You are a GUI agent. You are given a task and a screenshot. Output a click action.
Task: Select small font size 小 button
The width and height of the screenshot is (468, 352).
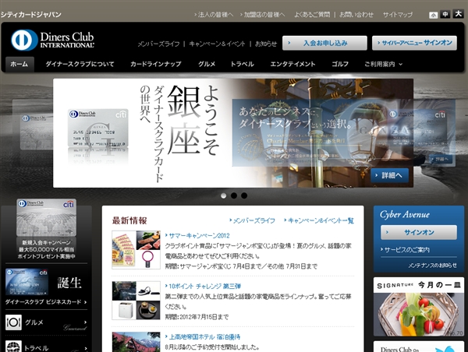click(x=434, y=15)
